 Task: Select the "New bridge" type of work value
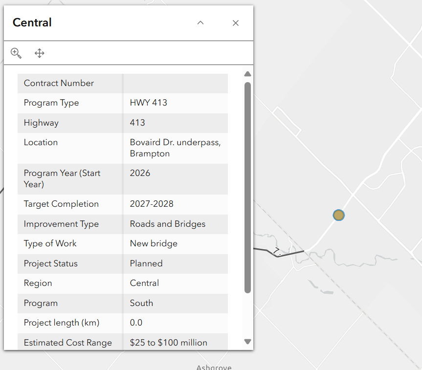154,243
